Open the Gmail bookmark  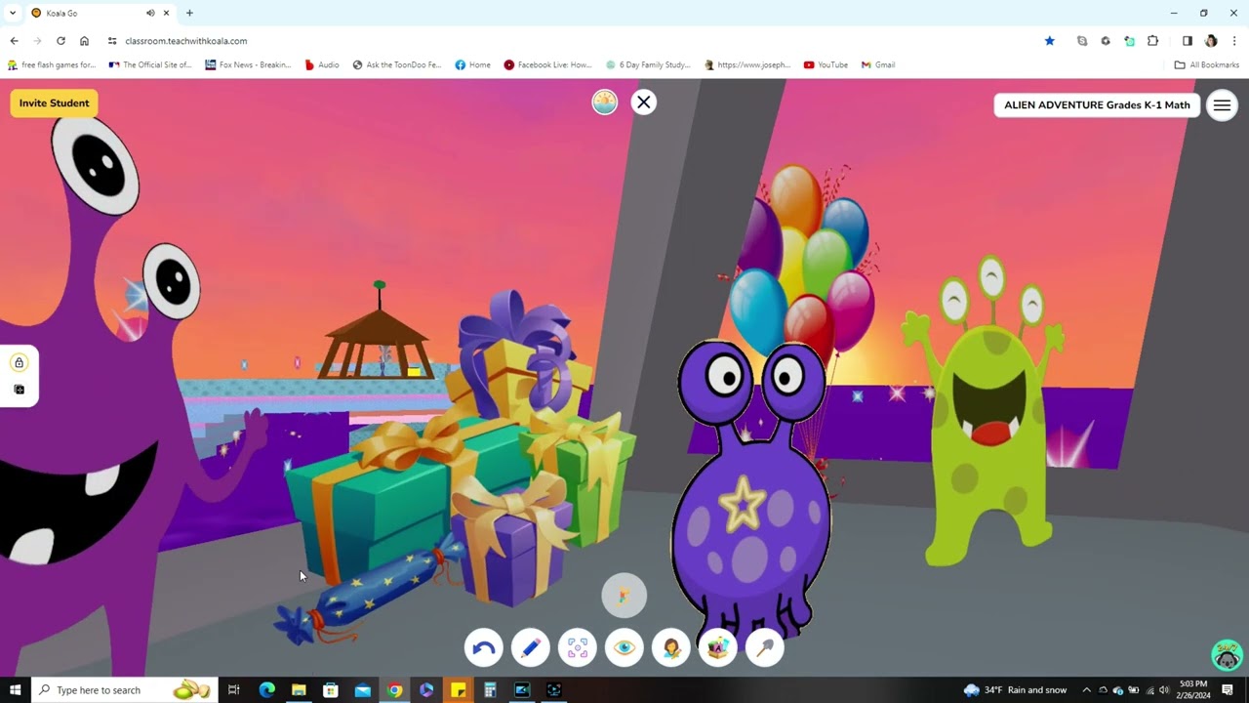pos(878,65)
